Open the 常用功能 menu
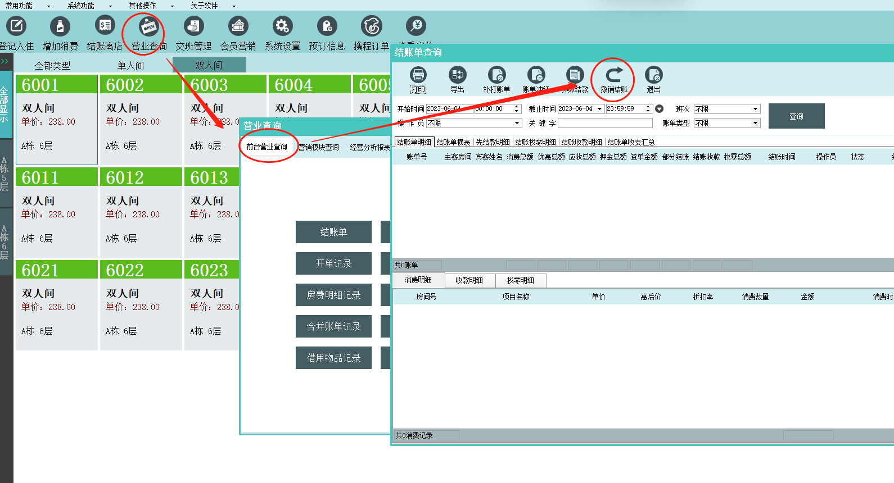This screenshot has height=483, width=894. coord(27,6)
